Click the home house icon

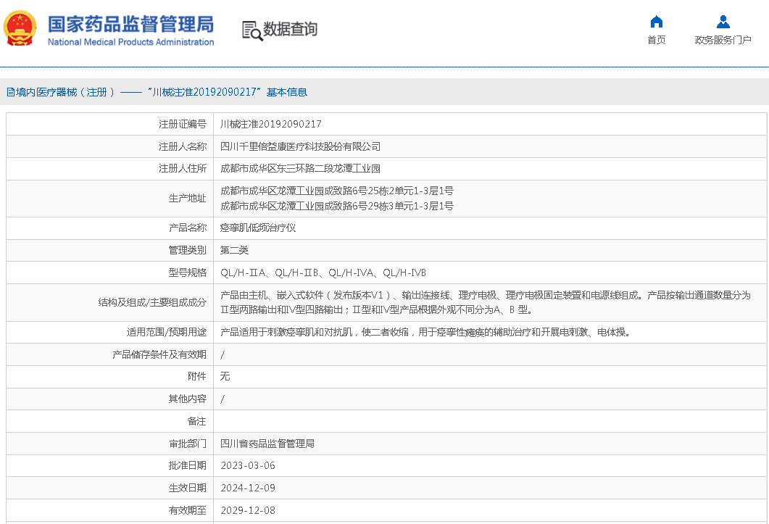(656, 21)
